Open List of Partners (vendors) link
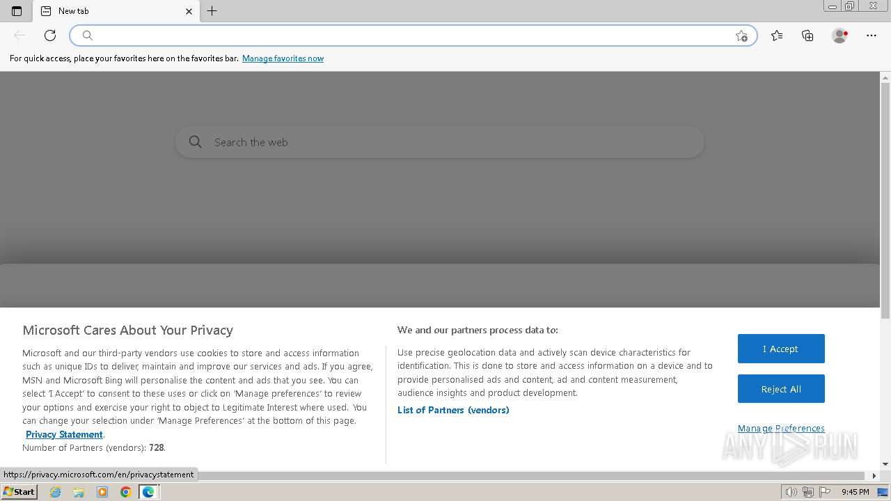891x501 pixels. 453,410
